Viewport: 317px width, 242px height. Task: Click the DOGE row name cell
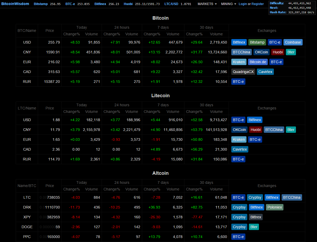pos(27,227)
